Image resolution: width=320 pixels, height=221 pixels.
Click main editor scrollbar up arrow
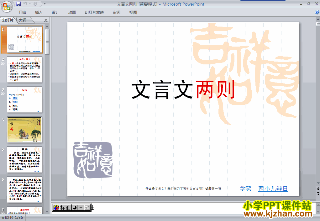[318, 19]
